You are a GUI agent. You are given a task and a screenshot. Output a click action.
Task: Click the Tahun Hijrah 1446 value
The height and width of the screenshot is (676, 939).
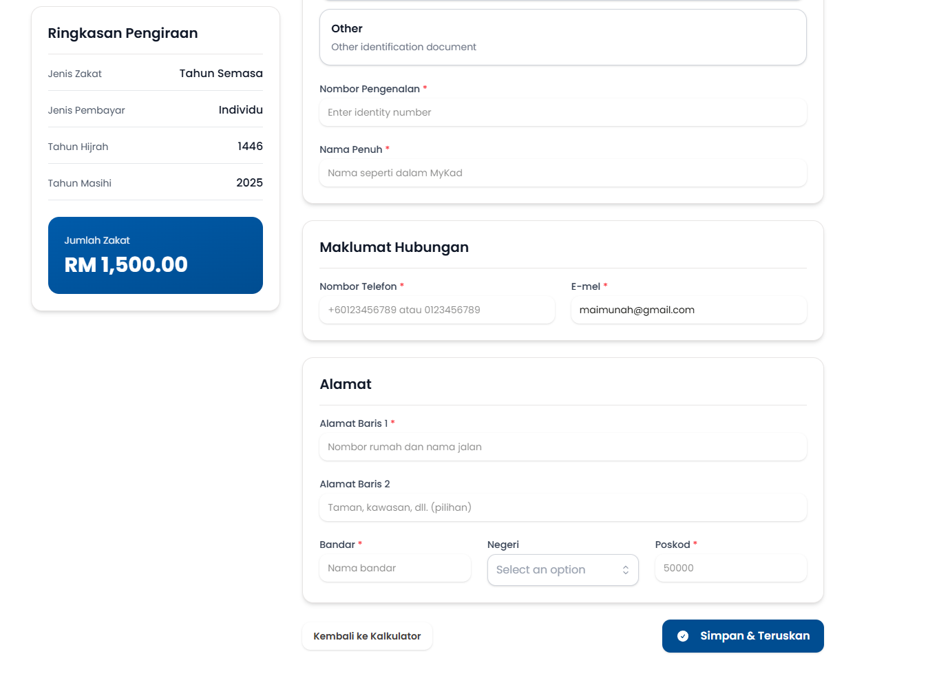pyautogui.click(x=250, y=147)
